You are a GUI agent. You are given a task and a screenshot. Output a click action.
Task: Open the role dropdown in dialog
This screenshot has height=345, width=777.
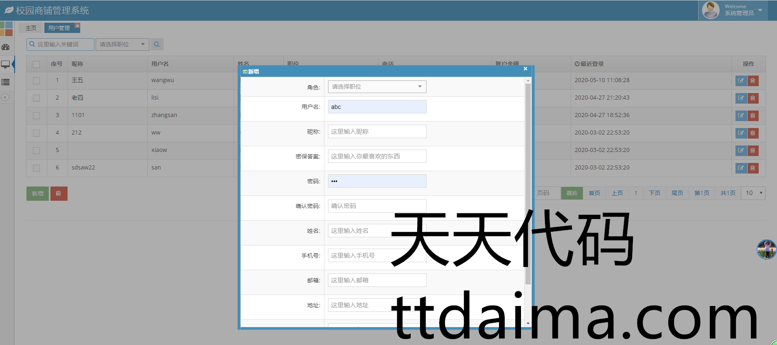coord(377,87)
